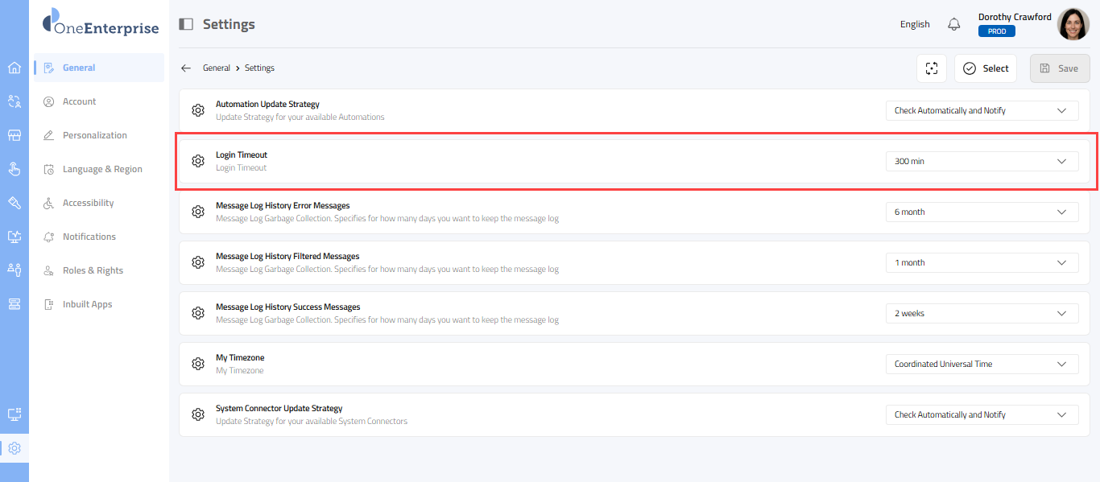This screenshot has height=482, width=1100.
Task: Click the flashlight icon in the left rail
Action: pos(14,202)
